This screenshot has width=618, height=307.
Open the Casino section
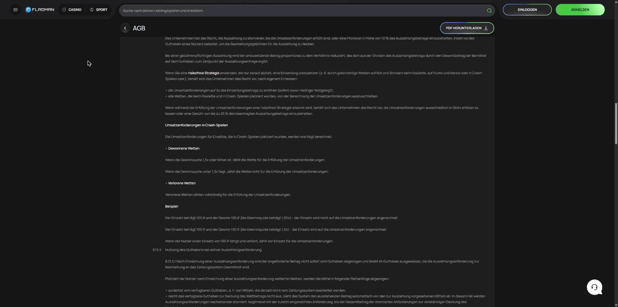[x=72, y=10]
